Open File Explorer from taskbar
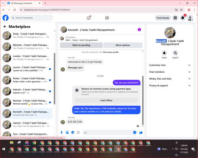198x158 pixels. (11, 143)
